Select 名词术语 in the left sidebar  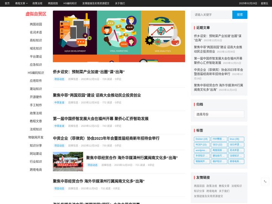(x=36, y=32)
